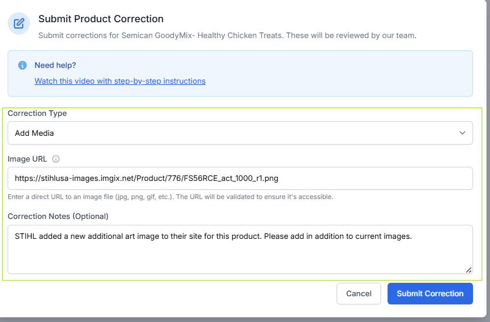Click the Submit Correction button
Image resolution: width=490 pixels, height=322 pixels.
click(430, 294)
